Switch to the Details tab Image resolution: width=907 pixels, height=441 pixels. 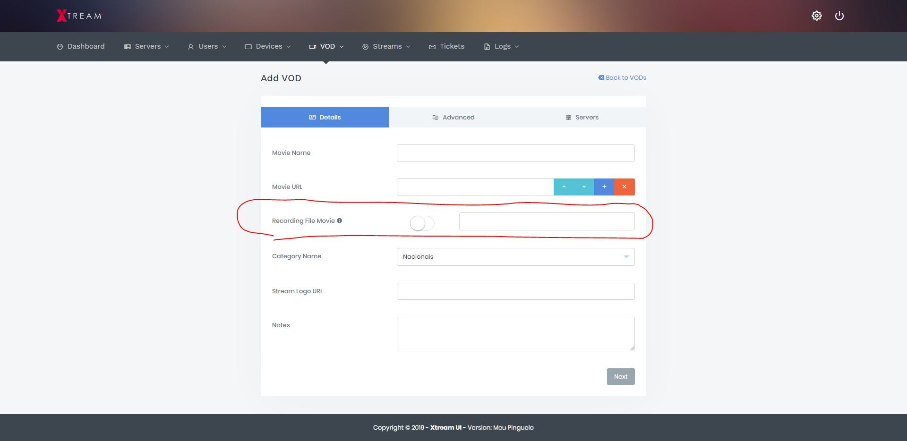tap(325, 117)
